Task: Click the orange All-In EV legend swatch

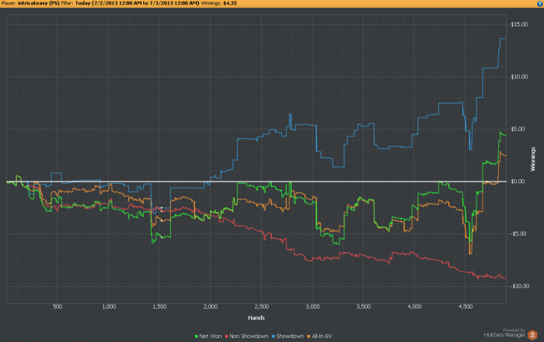Action: (309, 337)
